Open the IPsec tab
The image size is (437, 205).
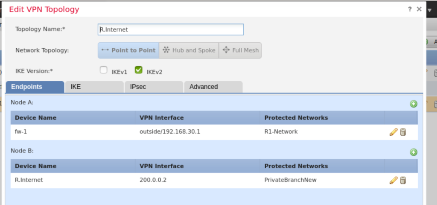pos(154,87)
